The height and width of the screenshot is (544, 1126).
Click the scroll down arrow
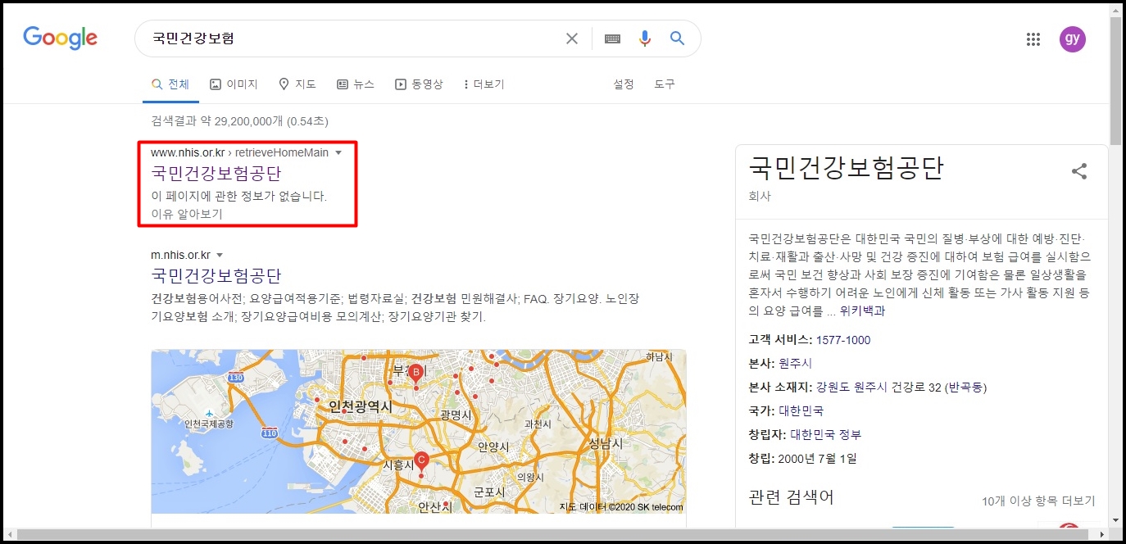click(1115, 520)
